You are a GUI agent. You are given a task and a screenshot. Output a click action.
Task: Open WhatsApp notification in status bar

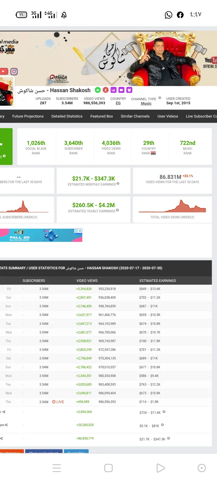[x=168, y=15]
